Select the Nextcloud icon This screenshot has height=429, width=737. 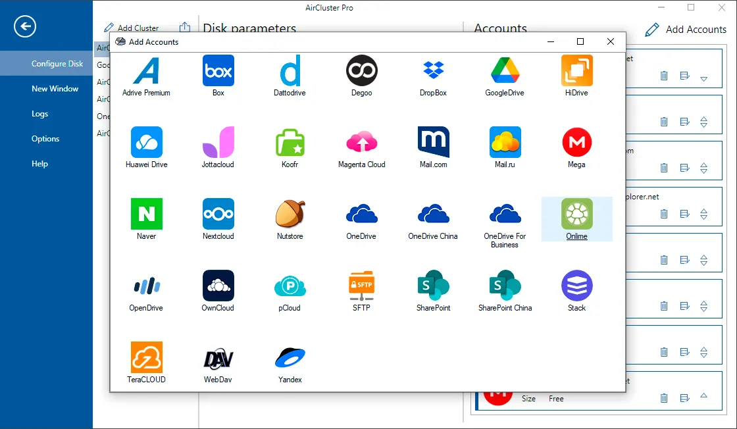(x=218, y=214)
